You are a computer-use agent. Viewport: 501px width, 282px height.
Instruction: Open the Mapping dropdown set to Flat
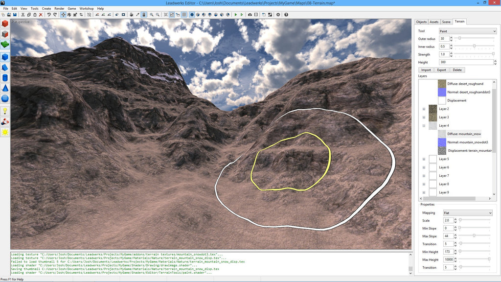tap(467, 213)
